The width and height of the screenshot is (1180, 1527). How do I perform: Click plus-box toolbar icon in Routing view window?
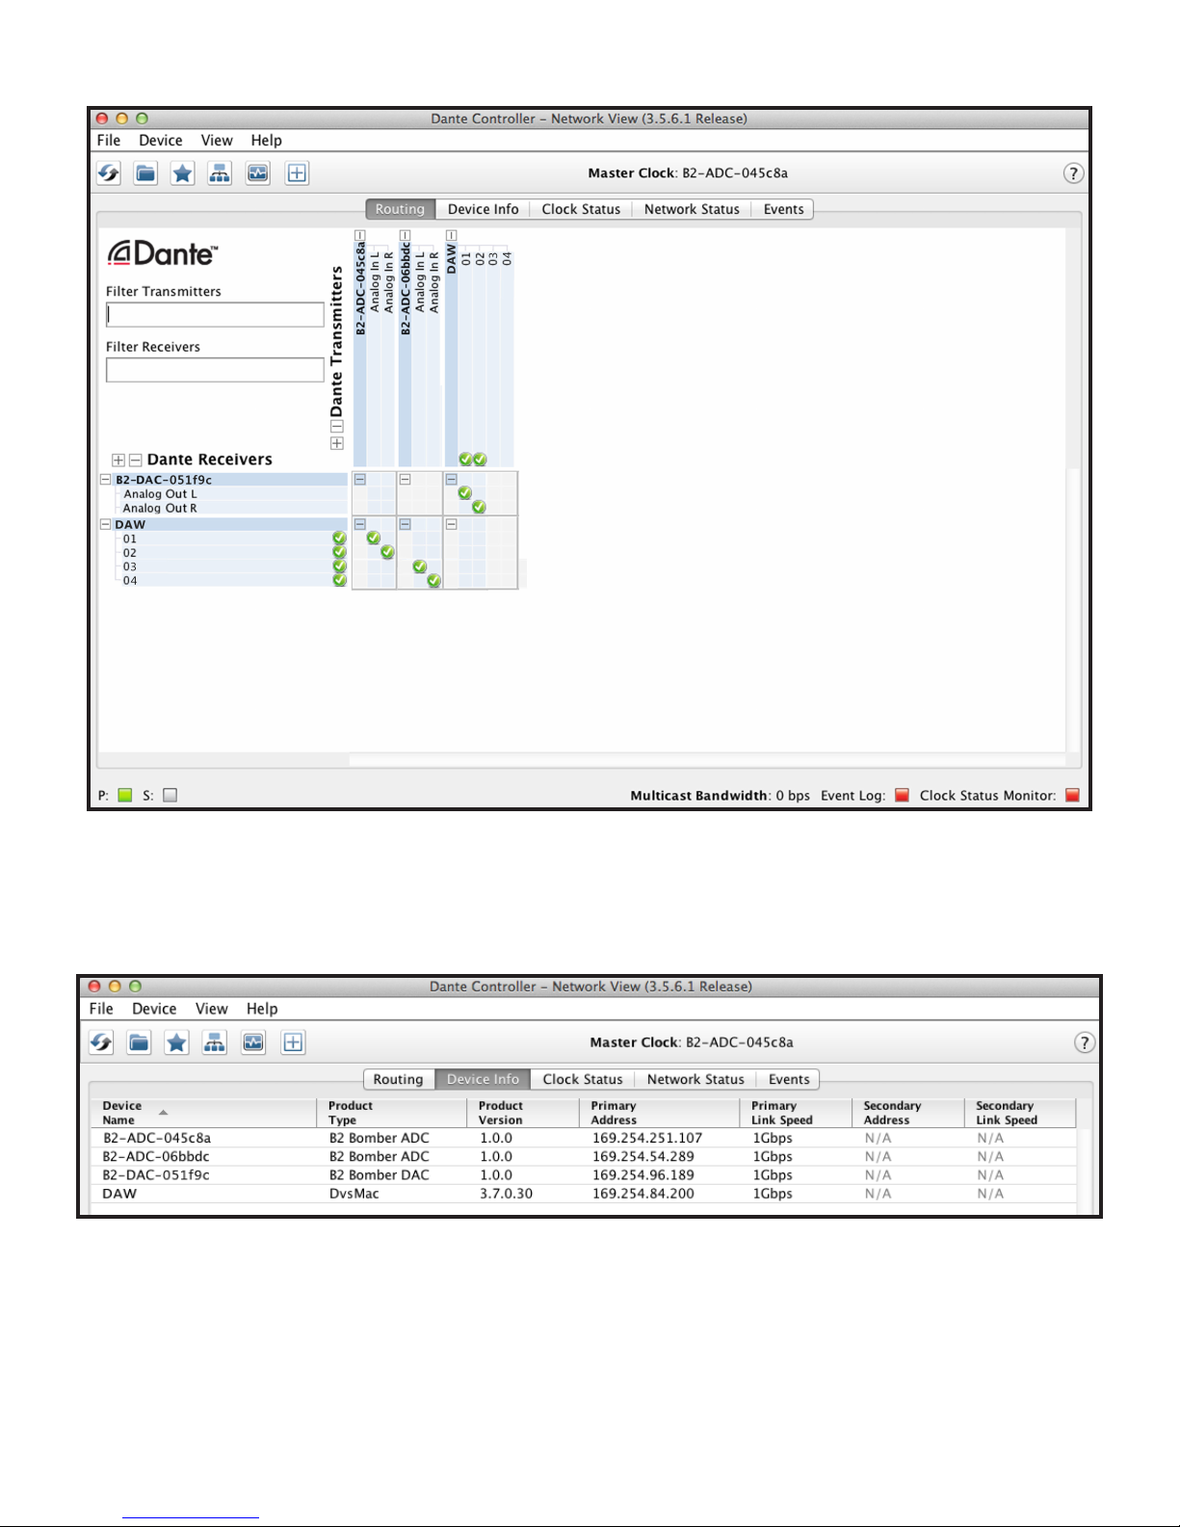pyautogui.click(x=297, y=173)
